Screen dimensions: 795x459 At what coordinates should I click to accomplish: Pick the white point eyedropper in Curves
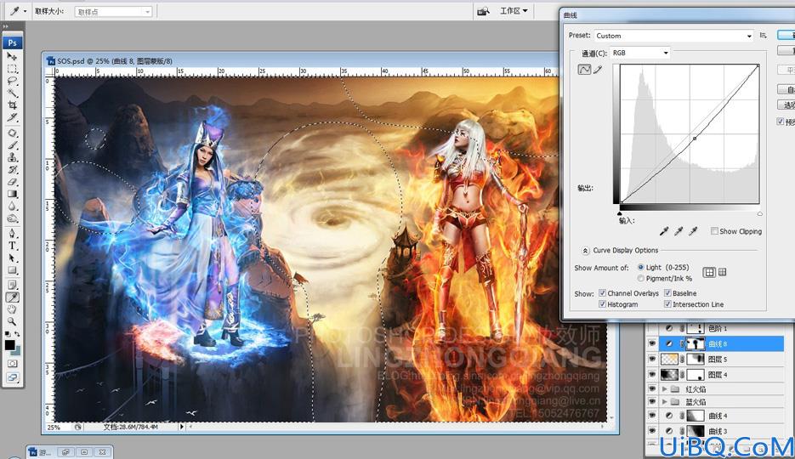click(x=693, y=231)
